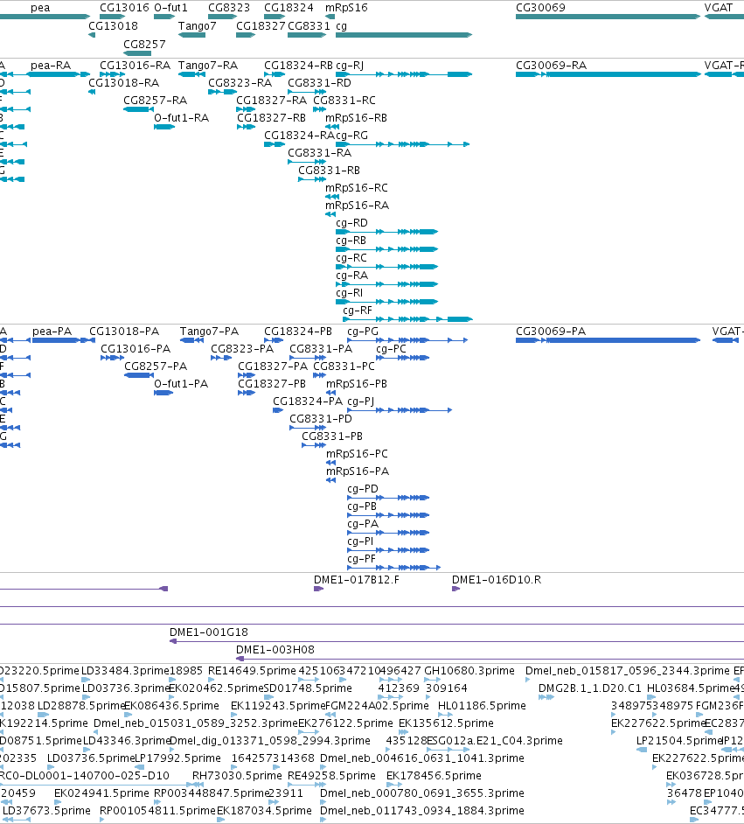The height and width of the screenshot is (824, 744).
Task: Click the CG18324-RB transcript label
Action: (x=298, y=65)
